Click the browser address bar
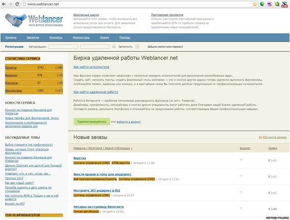The height and width of the screenshot is (220, 290). click(x=138, y=4)
